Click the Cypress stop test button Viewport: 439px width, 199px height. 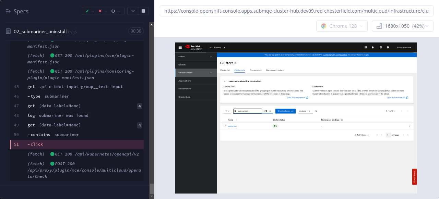click(143, 11)
